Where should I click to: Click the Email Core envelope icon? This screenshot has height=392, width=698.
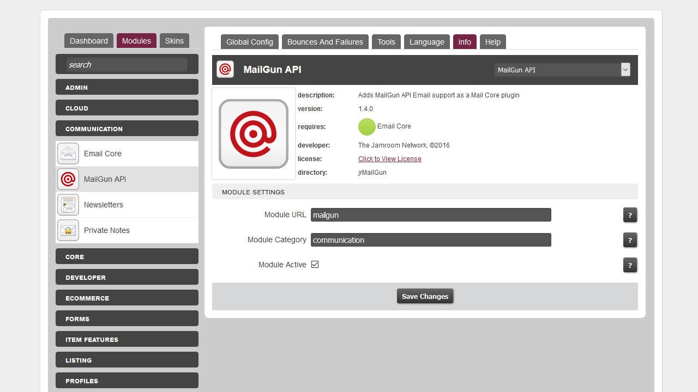point(68,154)
